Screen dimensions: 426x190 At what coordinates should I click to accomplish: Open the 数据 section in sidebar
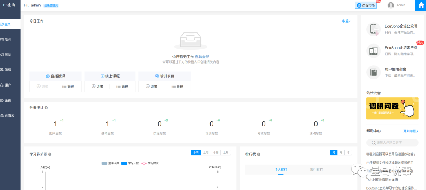[x=10, y=55]
